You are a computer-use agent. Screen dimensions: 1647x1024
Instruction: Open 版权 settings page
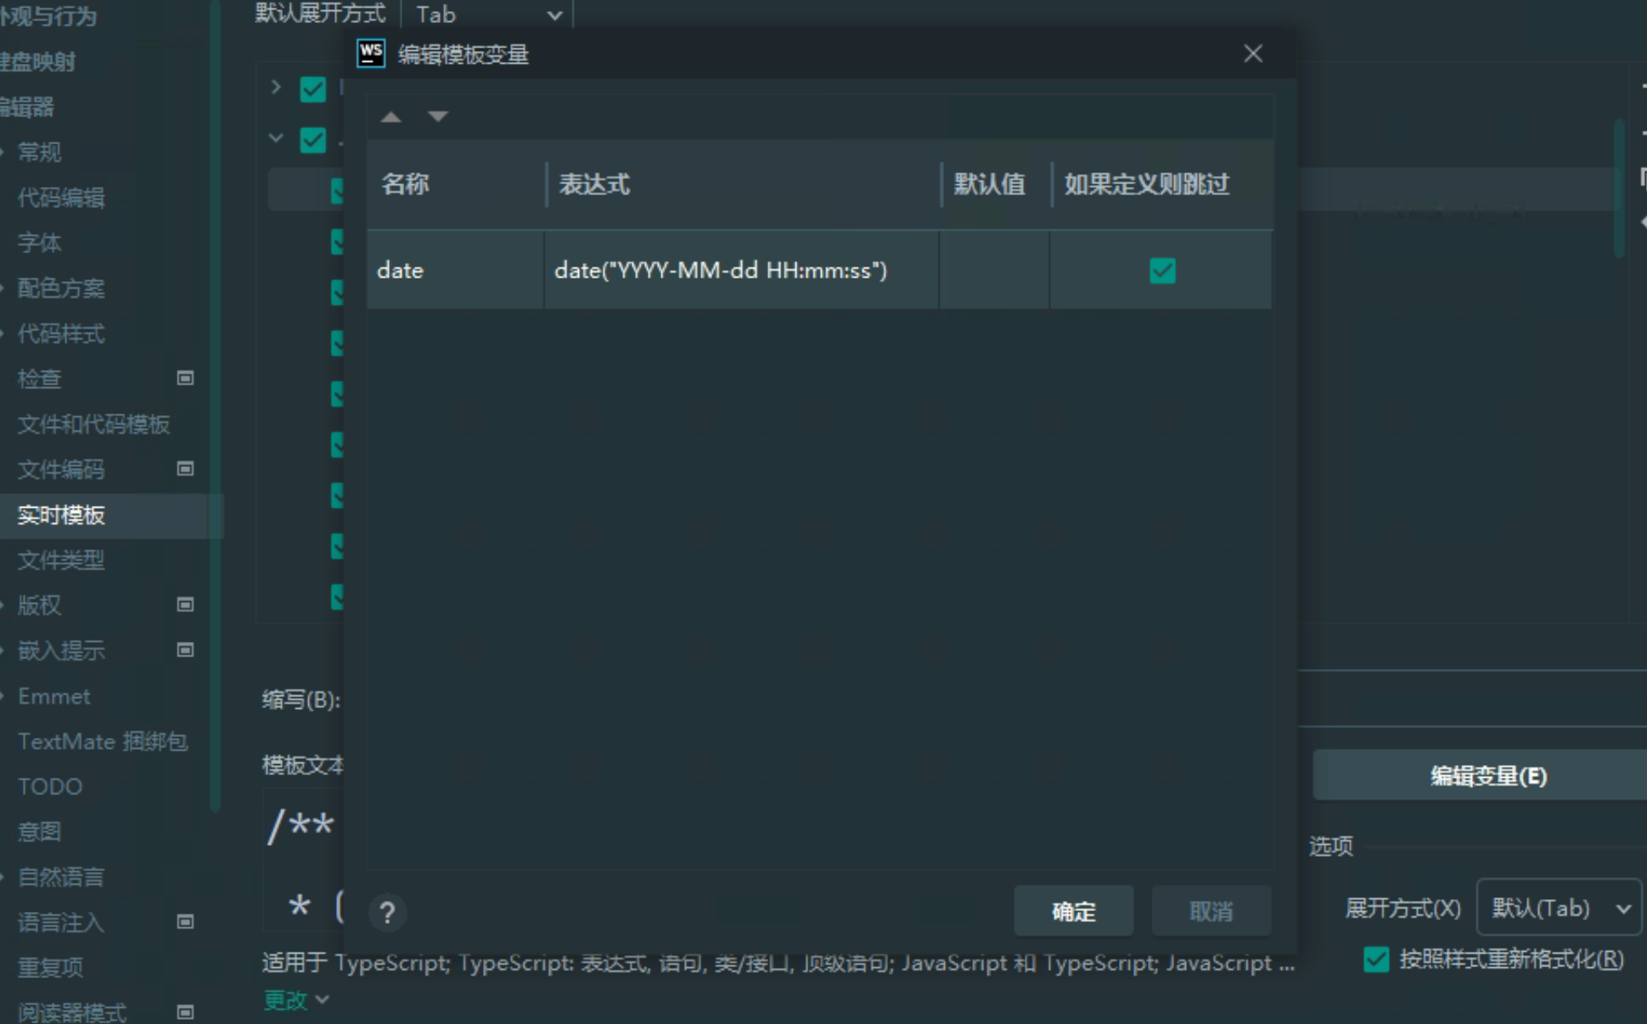(x=39, y=605)
